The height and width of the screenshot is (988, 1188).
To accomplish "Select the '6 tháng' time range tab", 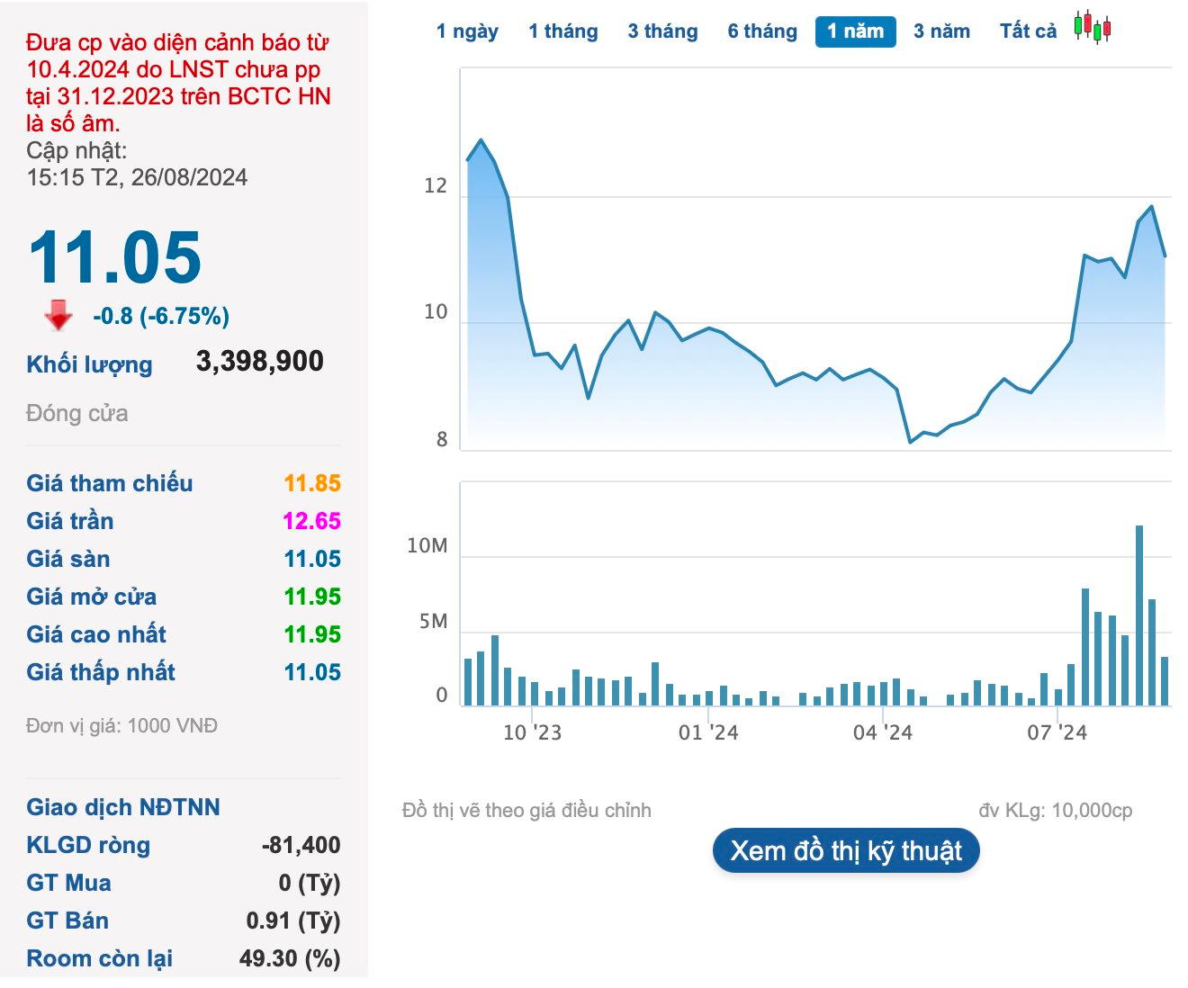I will (x=762, y=31).
